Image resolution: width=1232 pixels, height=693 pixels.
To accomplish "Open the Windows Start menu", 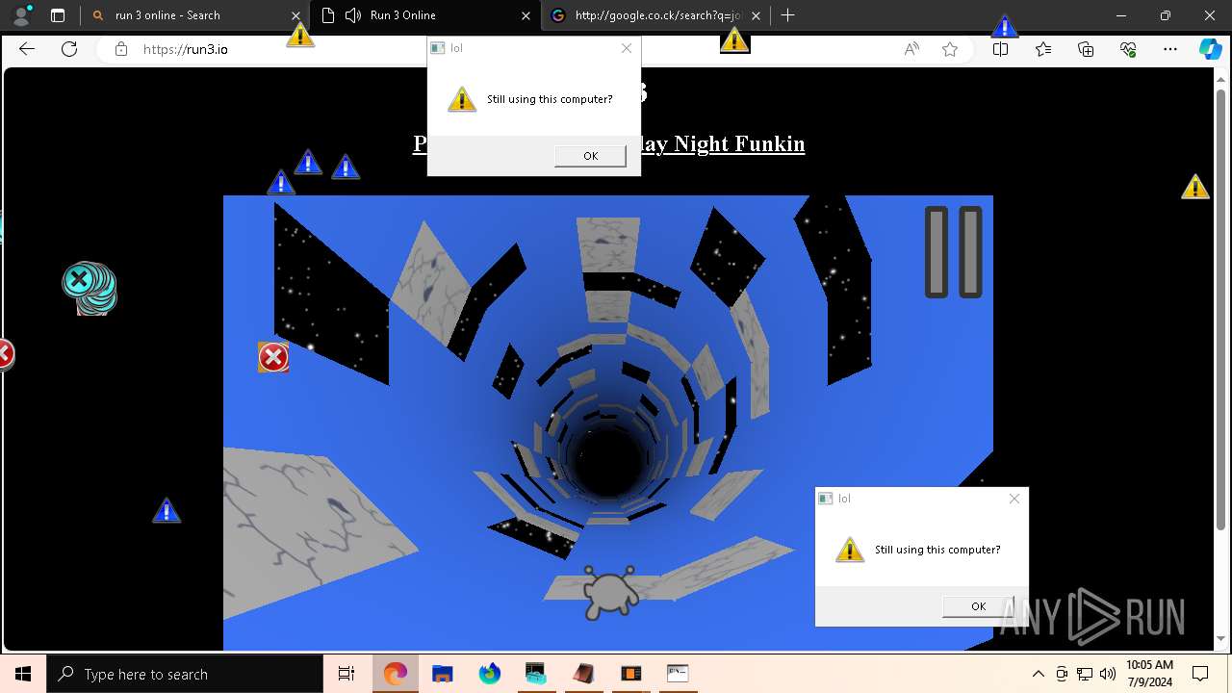I will pos(23,674).
